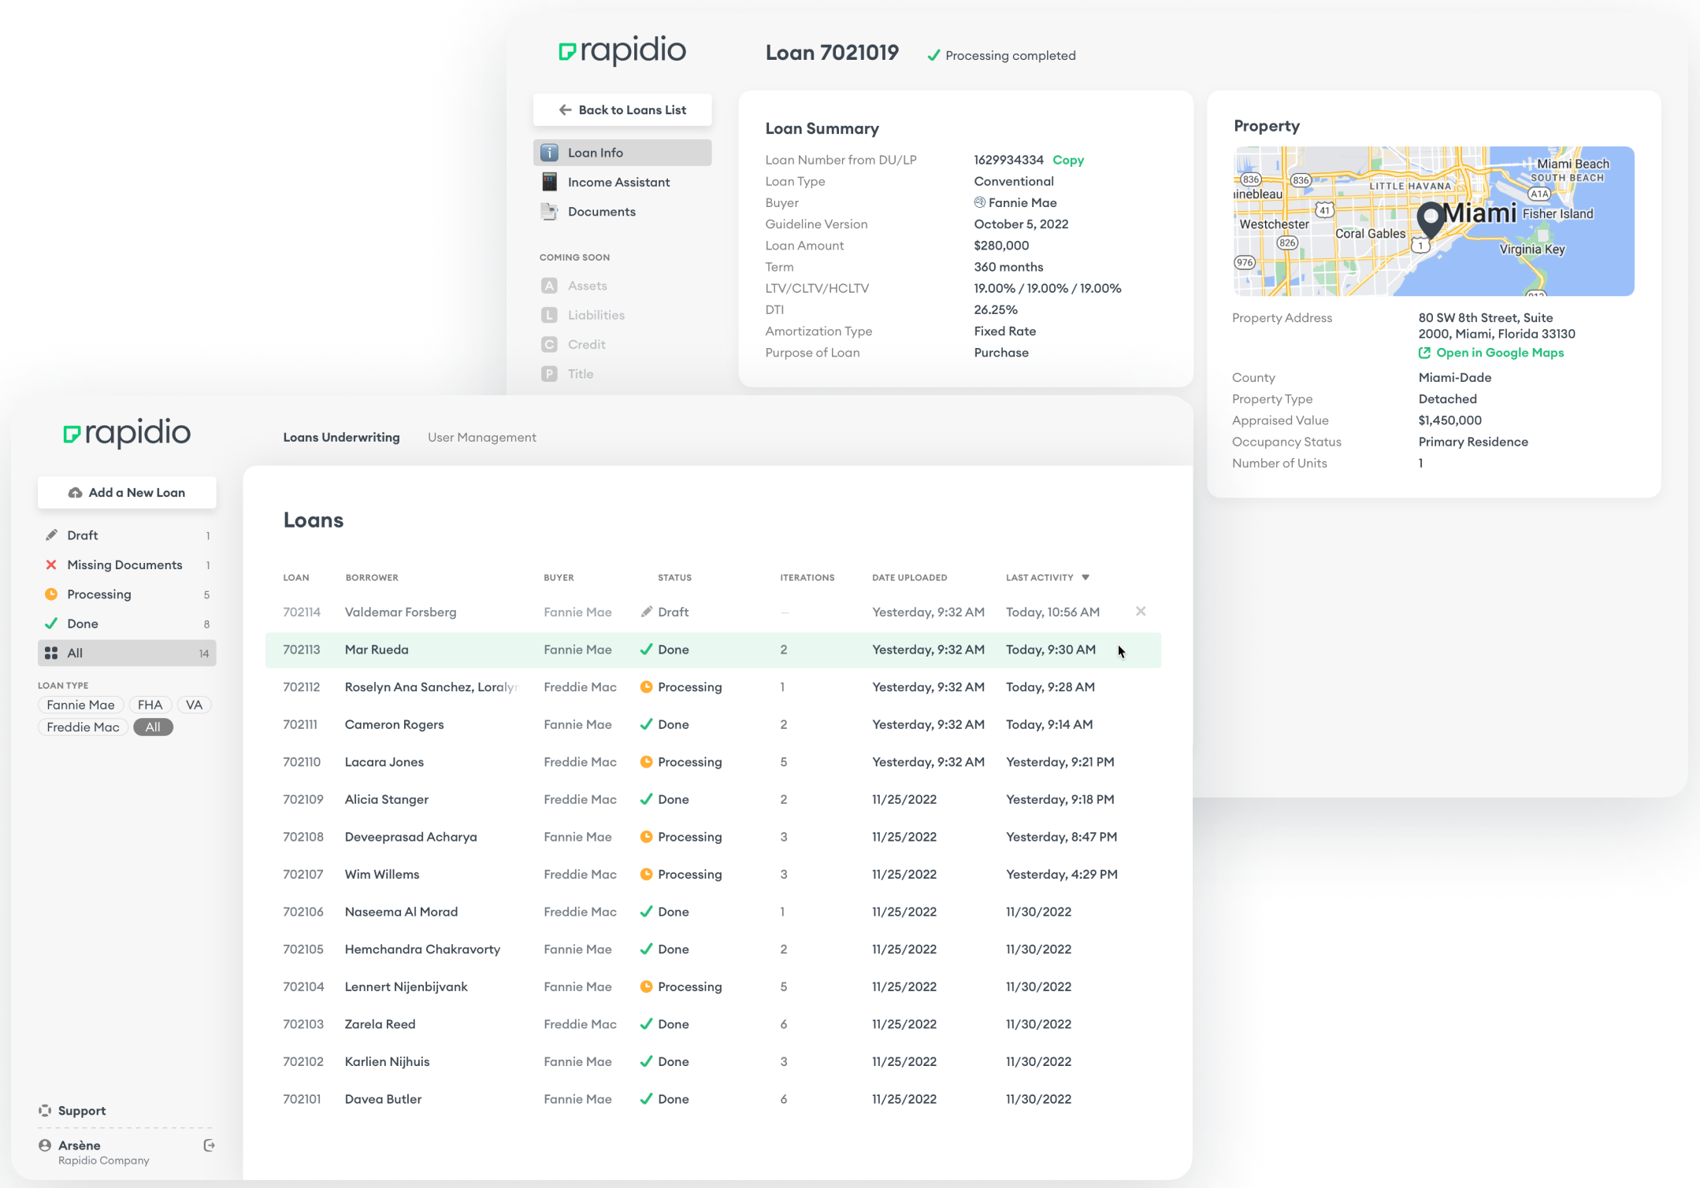Viewport: 1700px width, 1188px height.
Task: Open in Google Maps link
Action: click(x=1491, y=353)
